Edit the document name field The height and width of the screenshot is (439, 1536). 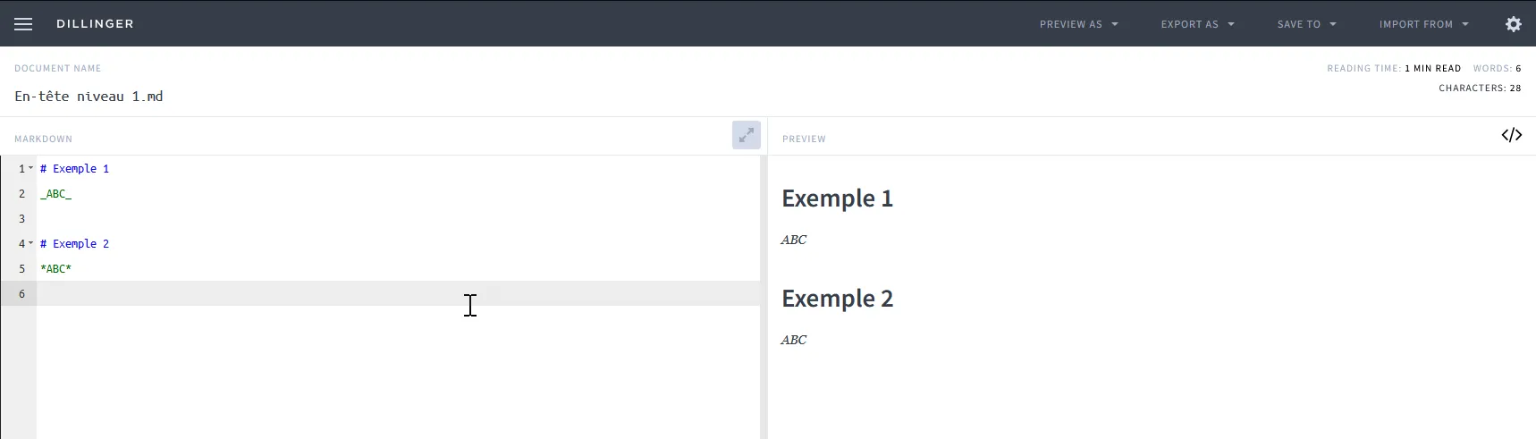click(89, 97)
